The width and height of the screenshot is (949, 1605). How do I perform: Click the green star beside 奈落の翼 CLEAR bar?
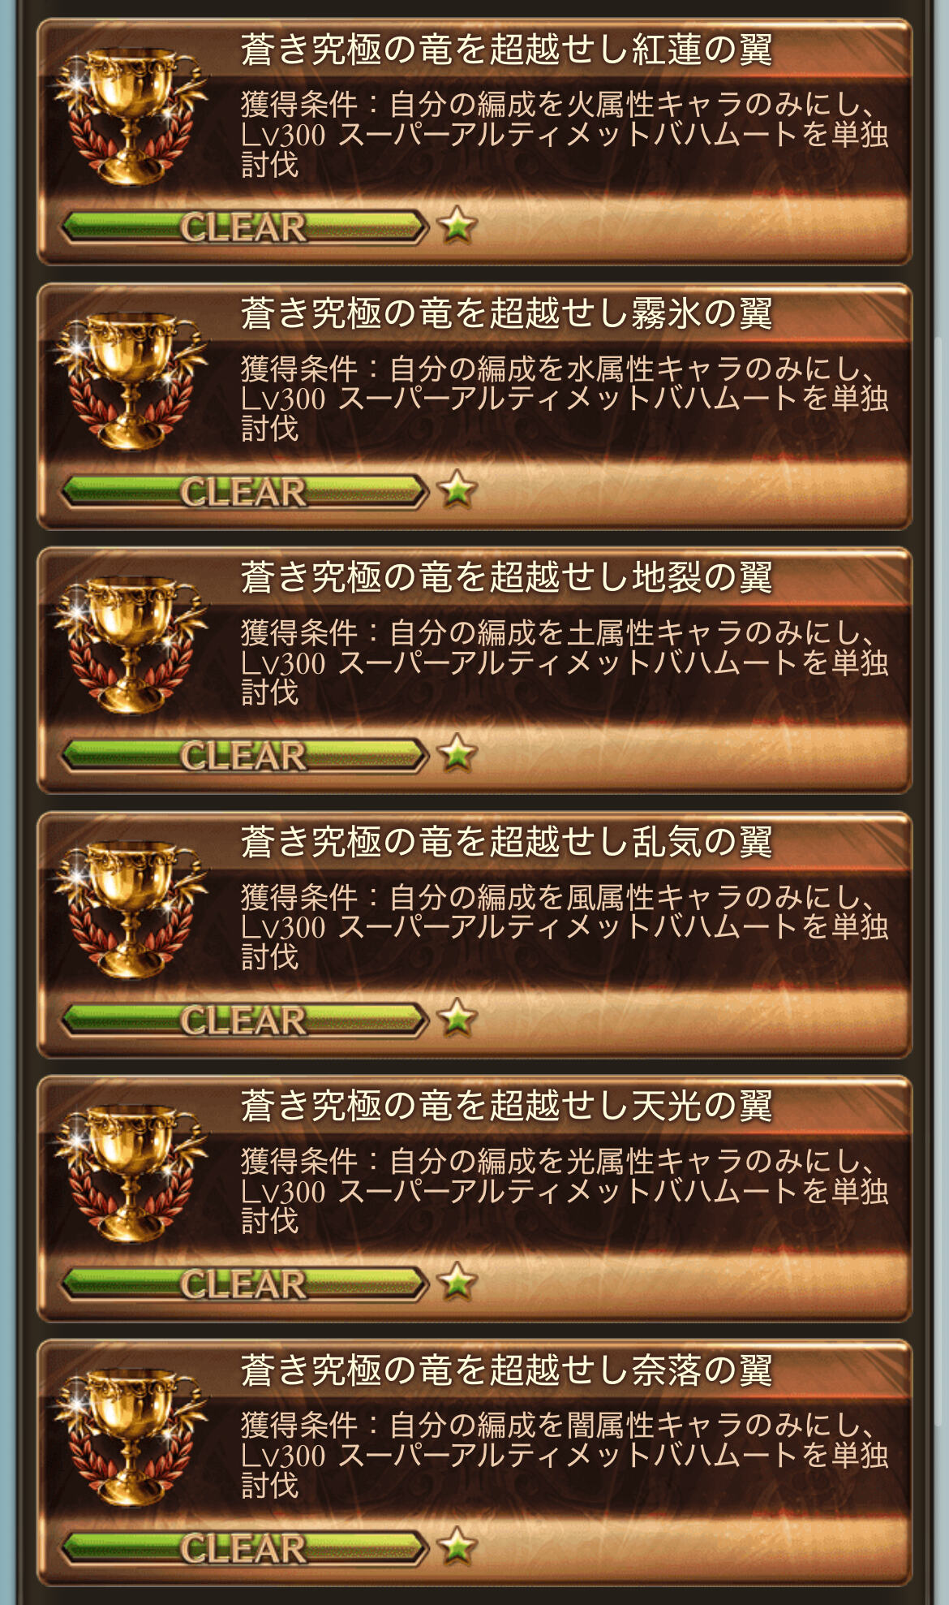[x=457, y=1547]
